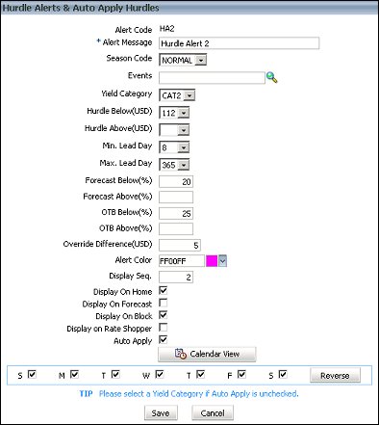Click the Events input field

[212, 78]
